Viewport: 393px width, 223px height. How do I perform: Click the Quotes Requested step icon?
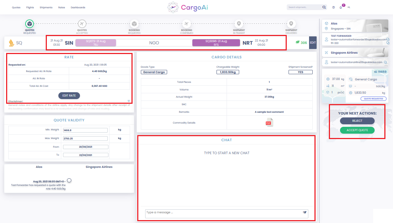coord(30,24)
